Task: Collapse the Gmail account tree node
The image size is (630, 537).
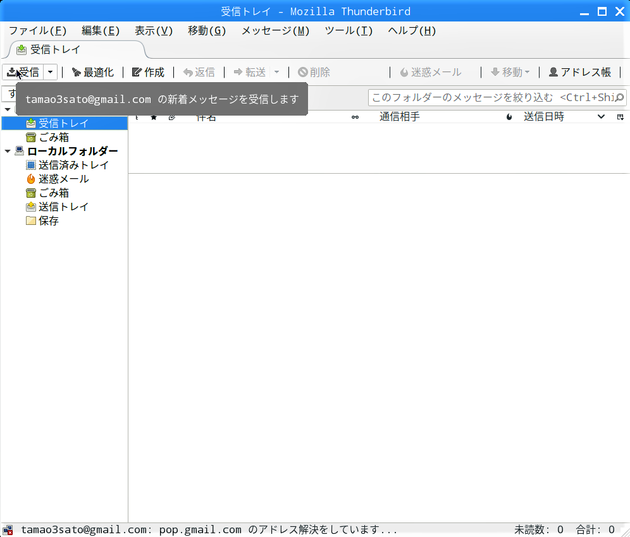Action: pos(7,109)
